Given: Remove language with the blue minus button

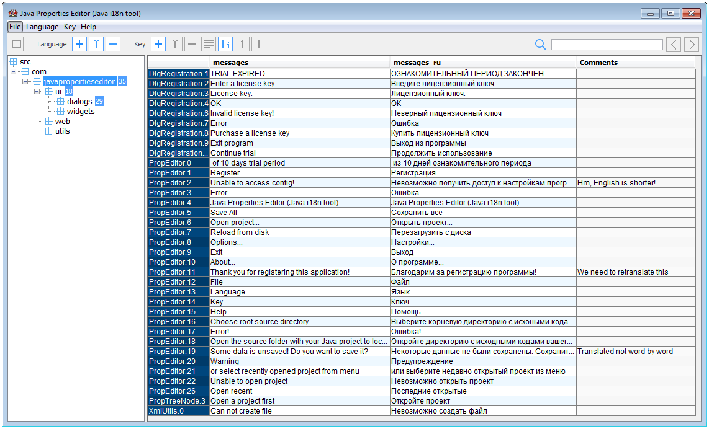Looking at the screenshot, I should [112, 44].
